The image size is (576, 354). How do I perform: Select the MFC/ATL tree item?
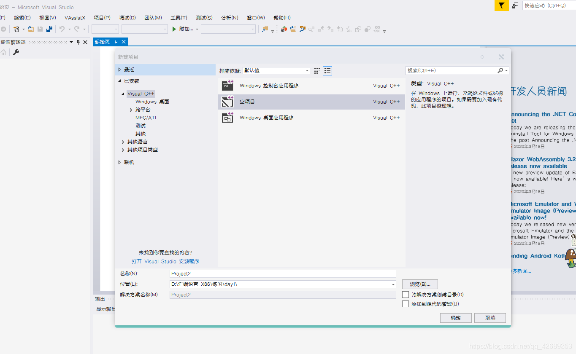[146, 118]
